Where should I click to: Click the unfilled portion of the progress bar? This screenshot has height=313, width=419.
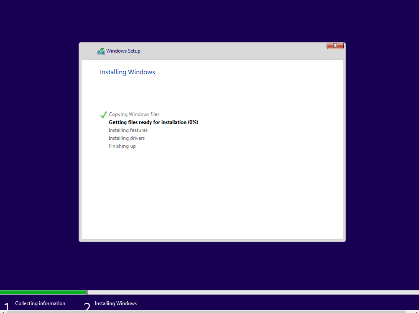[x=251, y=292]
